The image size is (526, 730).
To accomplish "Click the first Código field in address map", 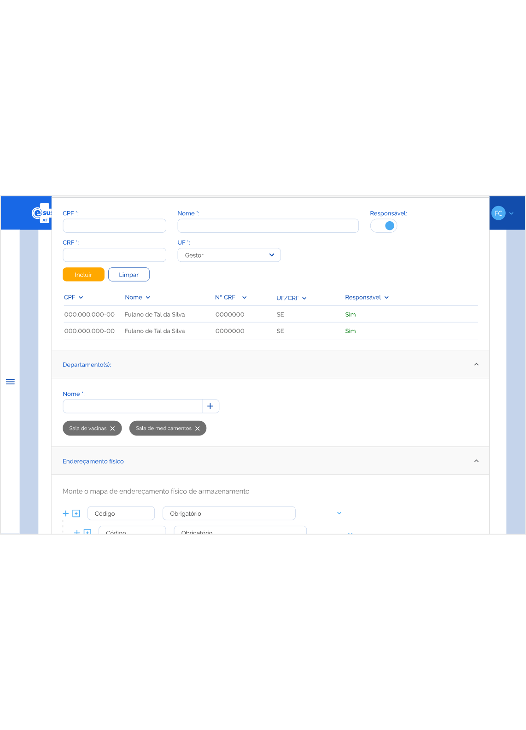I will (x=121, y=513).
